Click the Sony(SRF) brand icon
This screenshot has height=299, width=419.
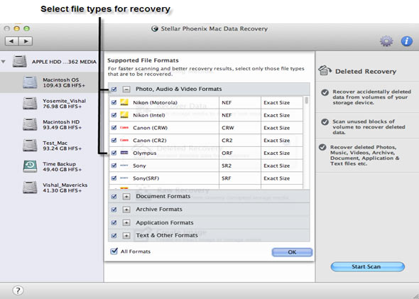coord(124,178)
